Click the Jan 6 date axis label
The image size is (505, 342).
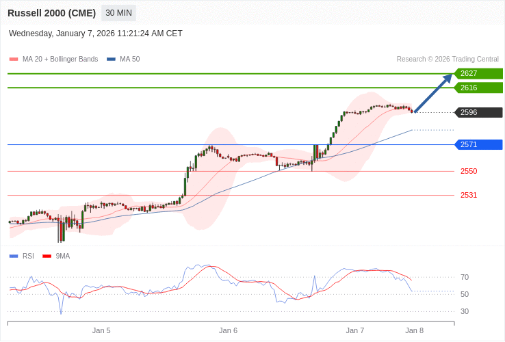(228, 331)
